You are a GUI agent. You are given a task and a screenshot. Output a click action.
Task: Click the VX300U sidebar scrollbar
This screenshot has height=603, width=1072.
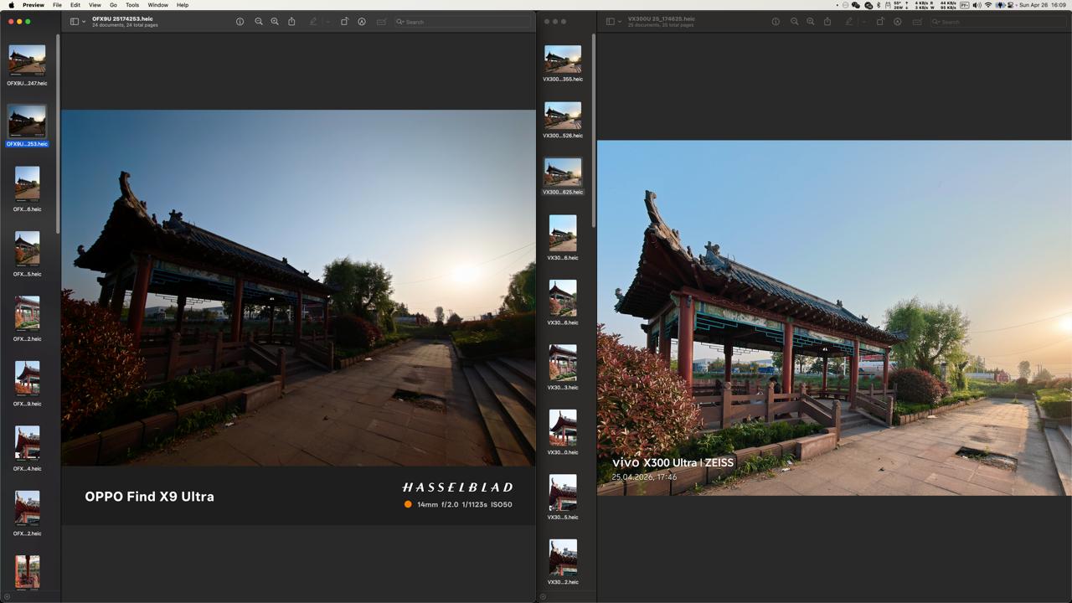pyautogui.click(x=593, y=130)
